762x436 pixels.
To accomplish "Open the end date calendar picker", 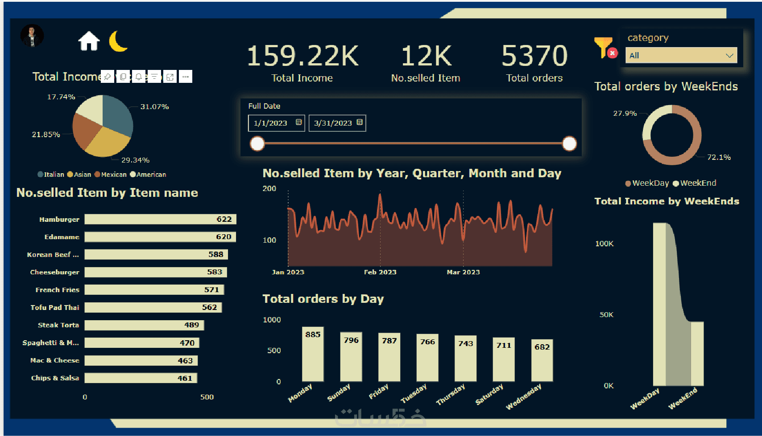I will point(360,122).
